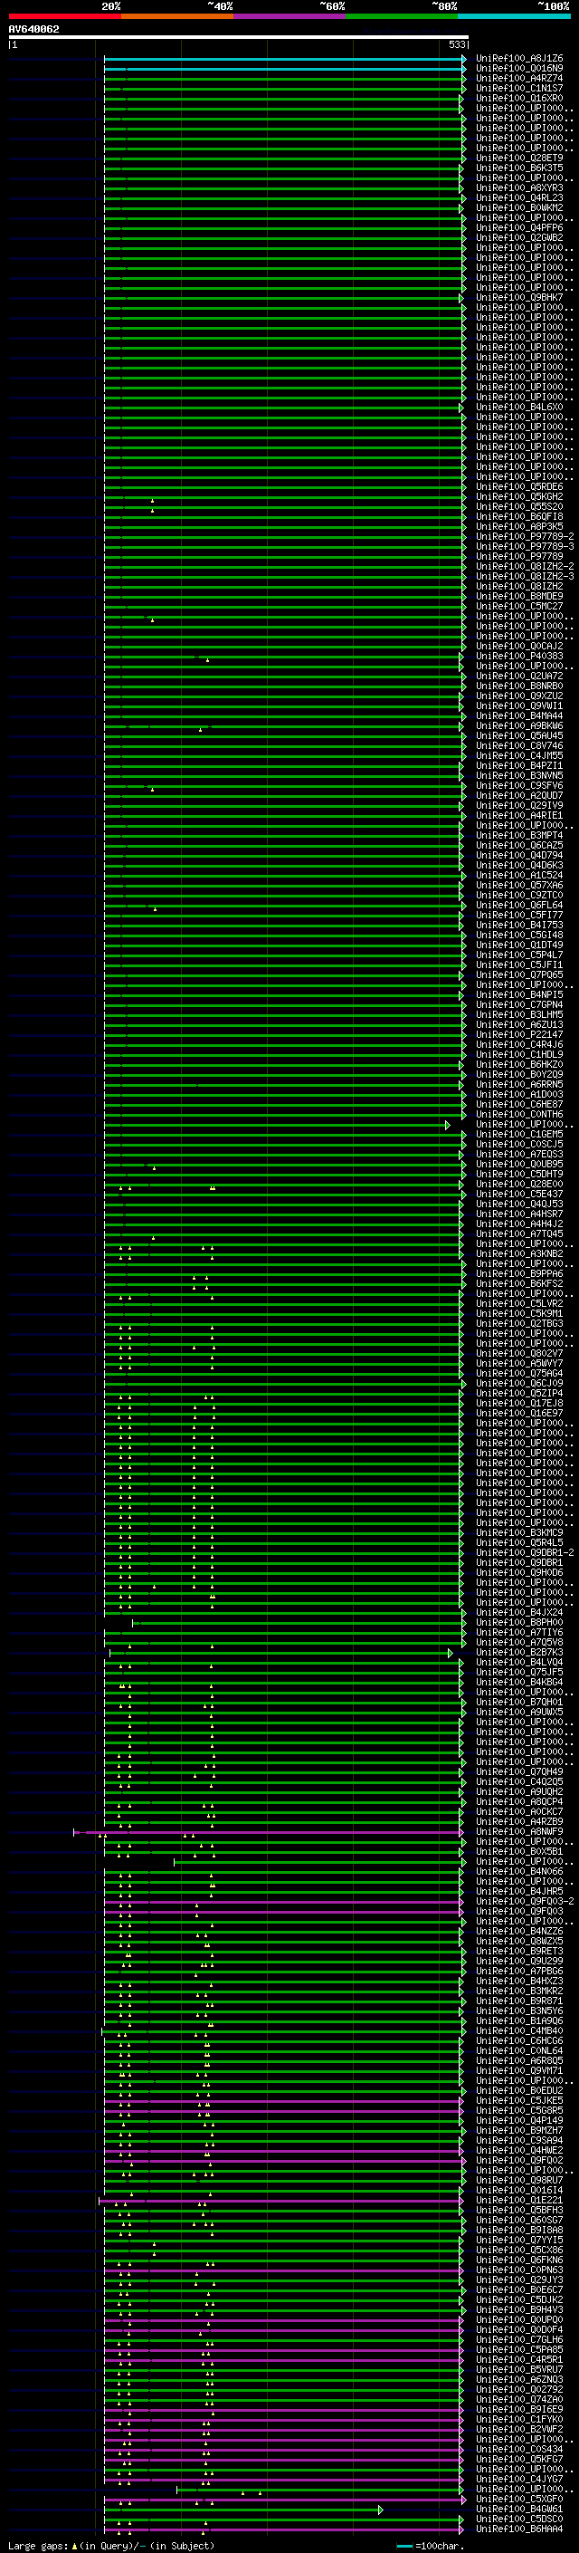Select label UniRef100_A8XYR3
Viewport: 579px width, 2553px height.
coord(519,188)
